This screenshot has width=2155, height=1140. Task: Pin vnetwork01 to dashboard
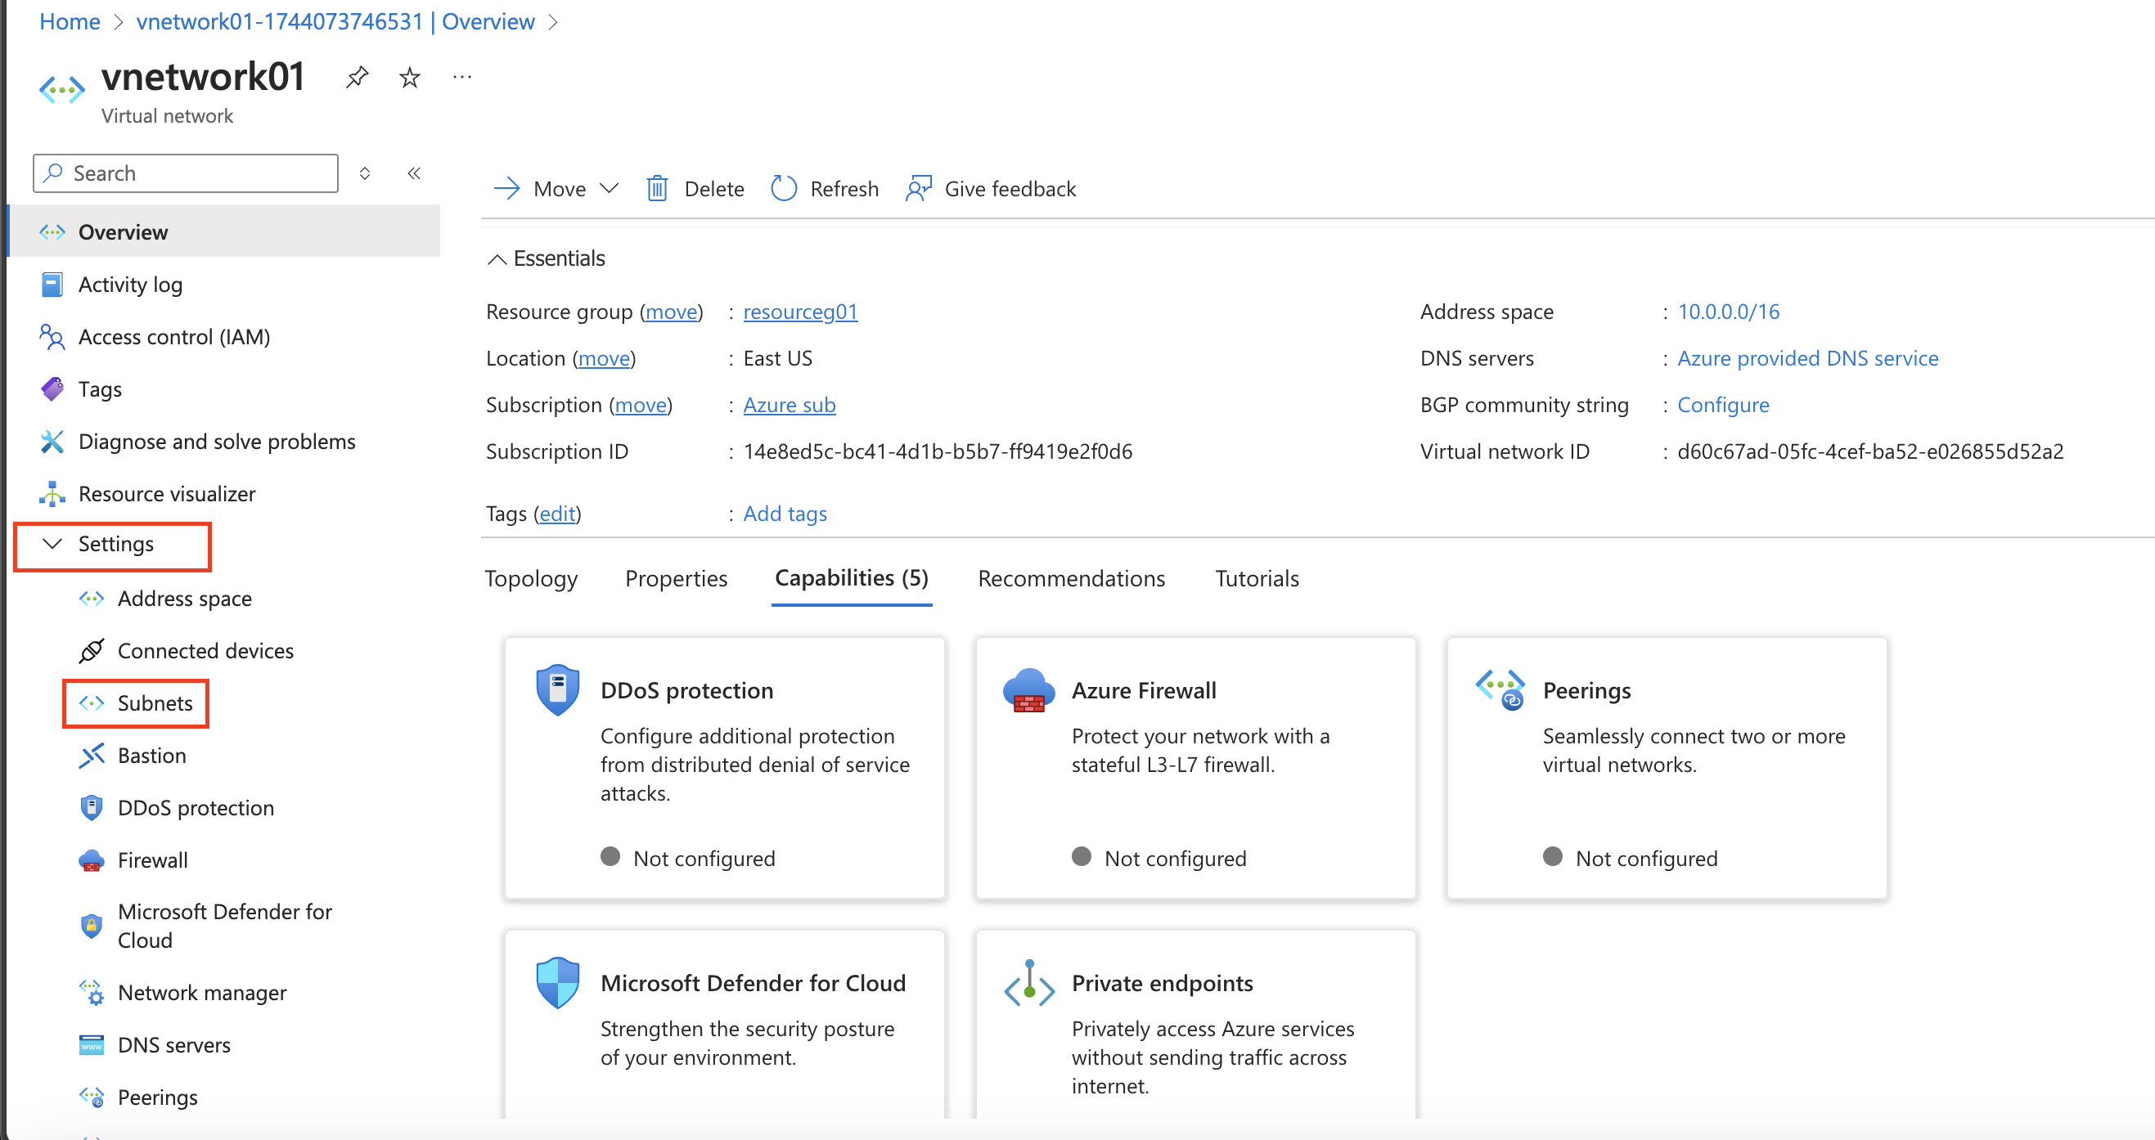pyautogui.click(x=358, y=78)
